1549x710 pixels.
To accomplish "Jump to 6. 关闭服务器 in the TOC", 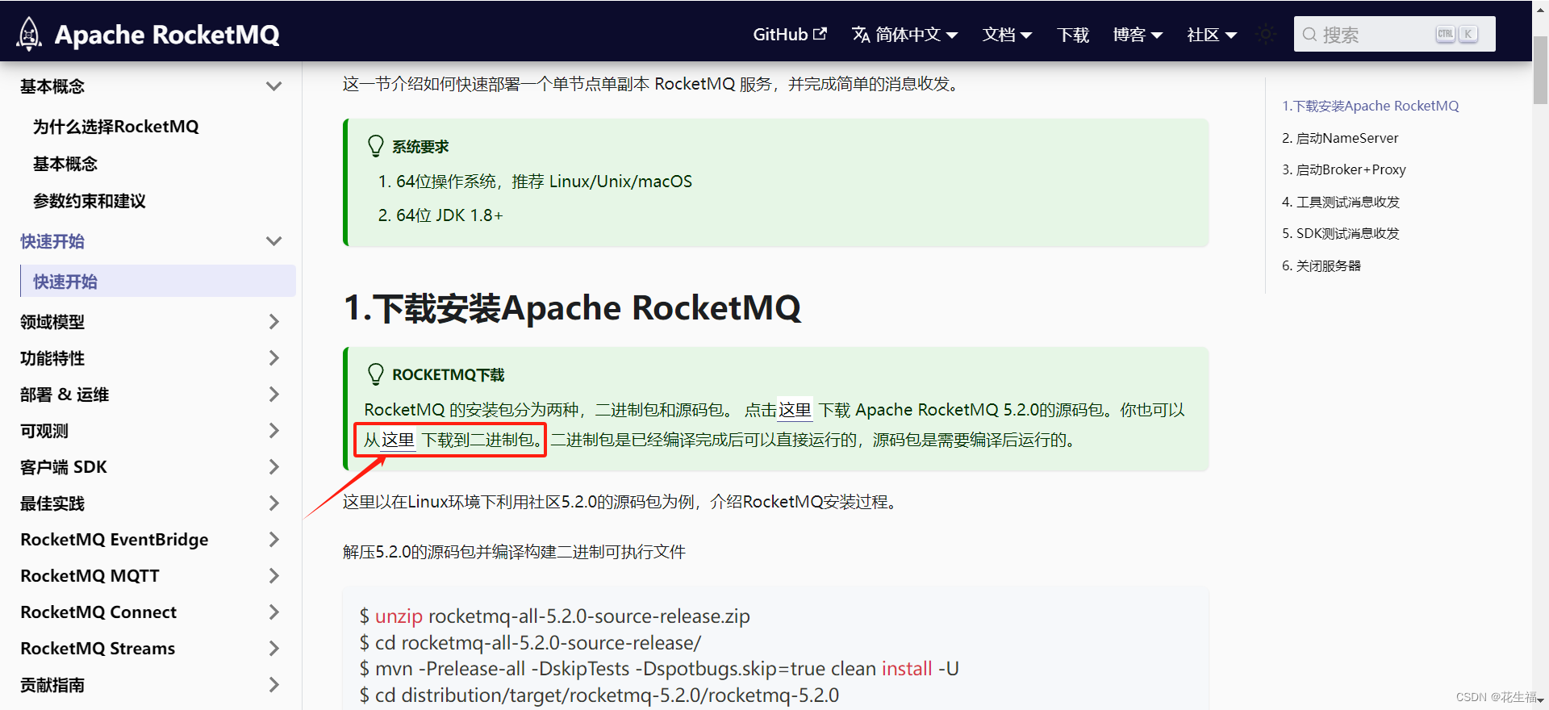I will (1321, 265).
